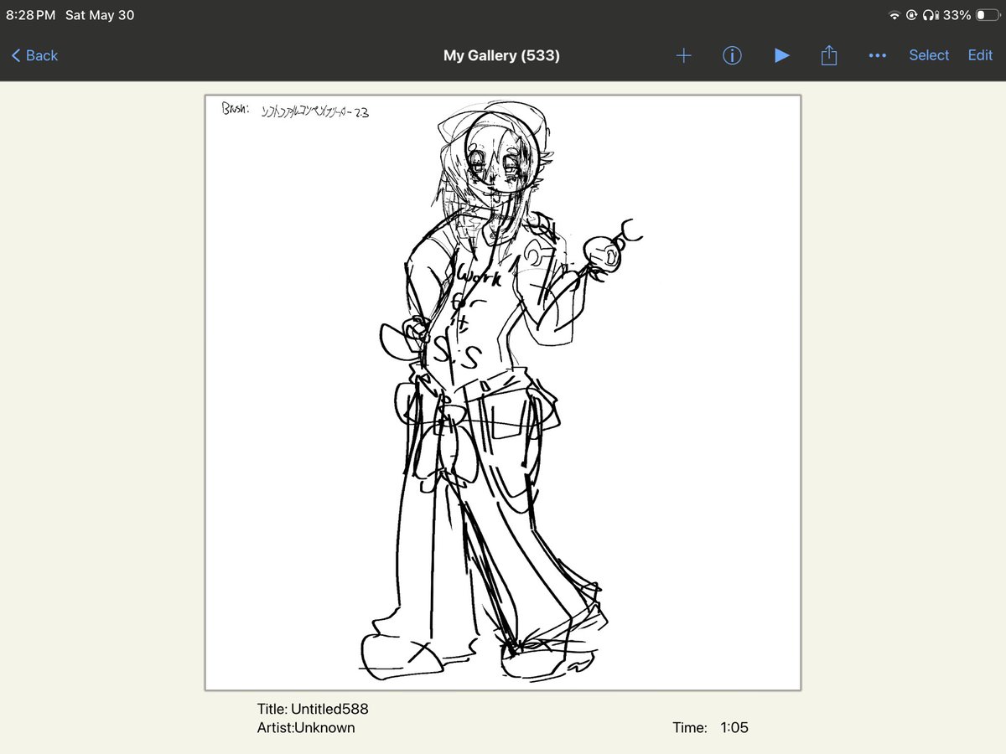Tap the Wi-Fi icon in status bar
The width and height of the screenshot is (1006, 754).
[895, 15]
